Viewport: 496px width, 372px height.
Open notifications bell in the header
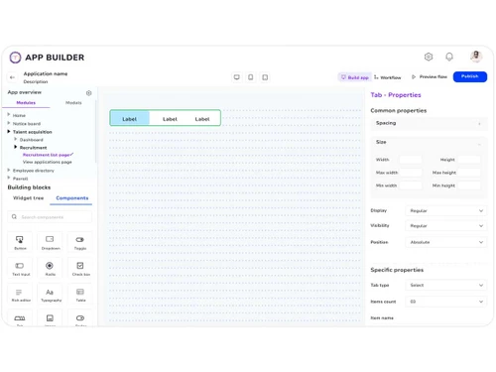pyautogui.click(x=449, y=57)
